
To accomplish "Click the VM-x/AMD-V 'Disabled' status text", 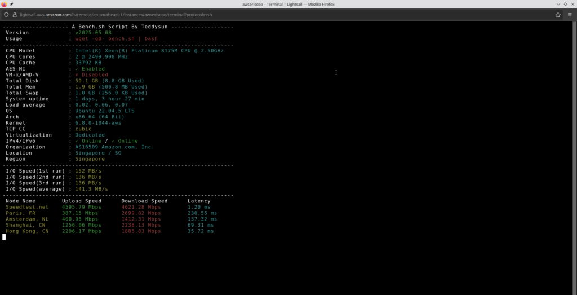I will click(x=91, y=75).
